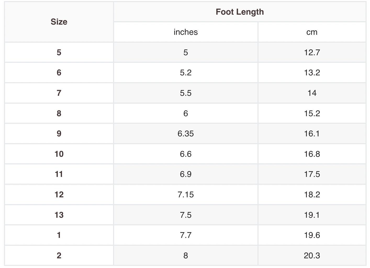Click the Size column header
Screen dimensions: 370x268
59,22
